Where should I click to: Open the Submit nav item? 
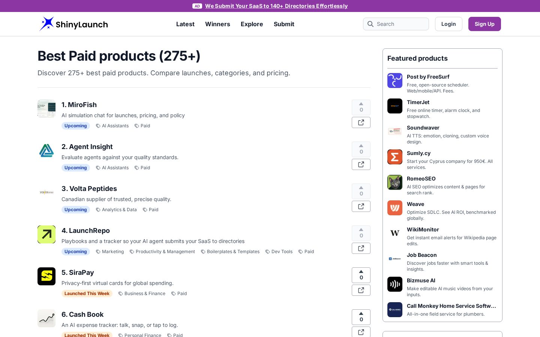[x=284, y=24]
